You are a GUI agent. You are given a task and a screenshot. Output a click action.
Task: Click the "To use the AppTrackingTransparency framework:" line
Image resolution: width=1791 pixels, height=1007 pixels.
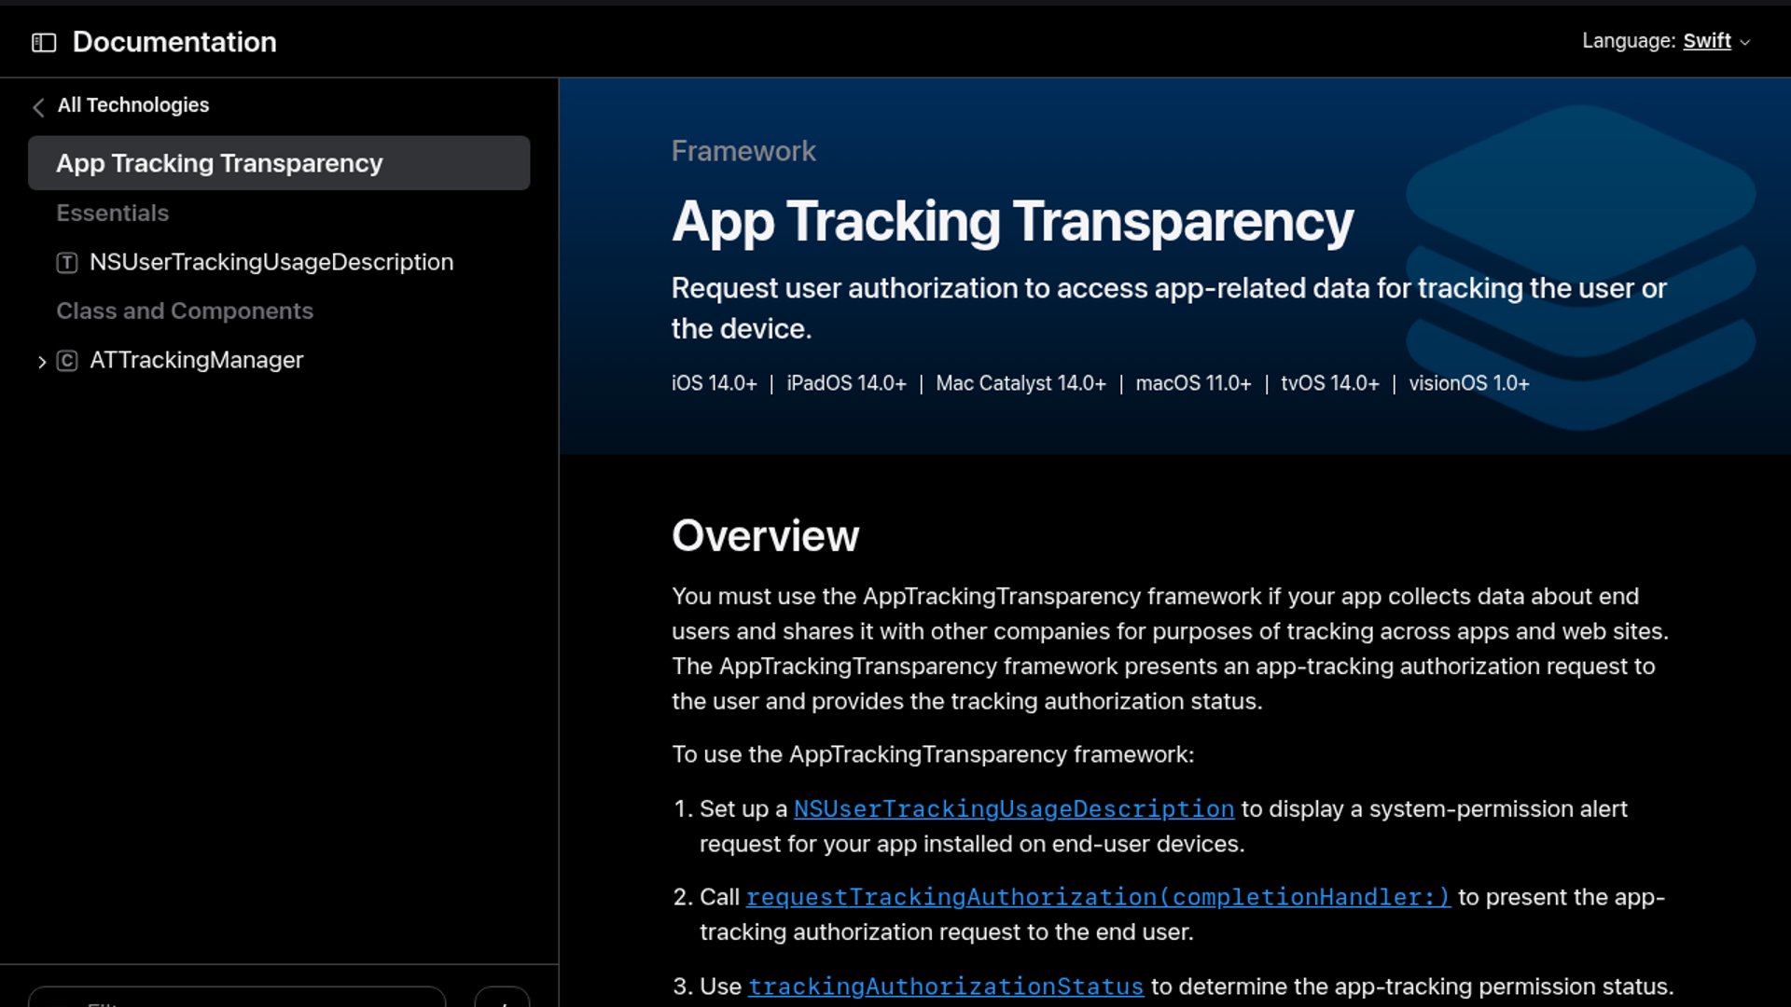pos(933,754)
